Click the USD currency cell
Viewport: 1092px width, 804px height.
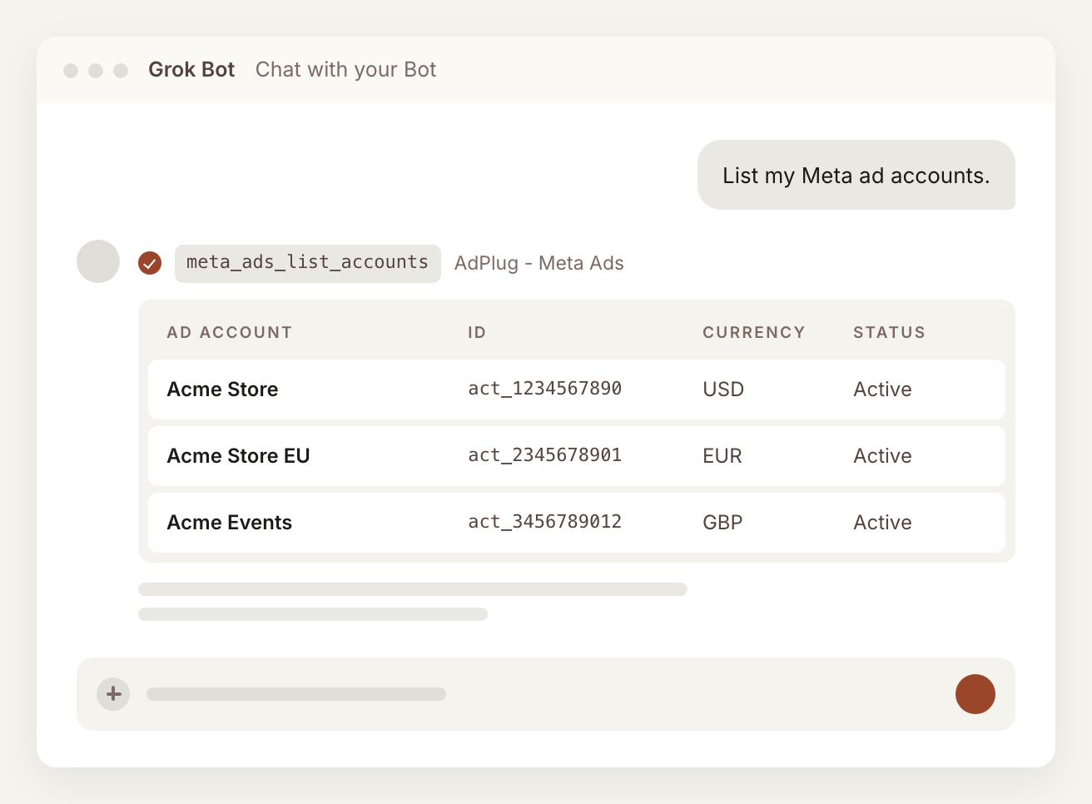point(723,390)
